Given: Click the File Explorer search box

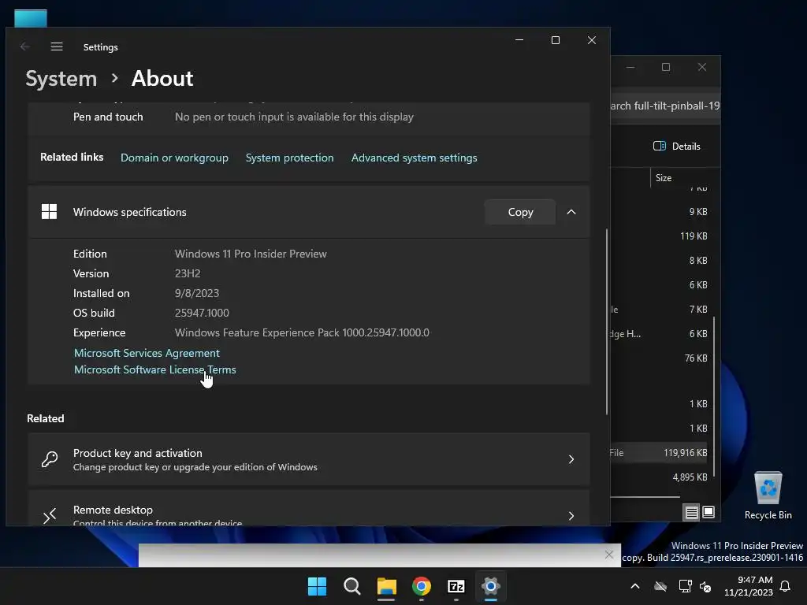Looking at the screenshot, I should [665, 106].
